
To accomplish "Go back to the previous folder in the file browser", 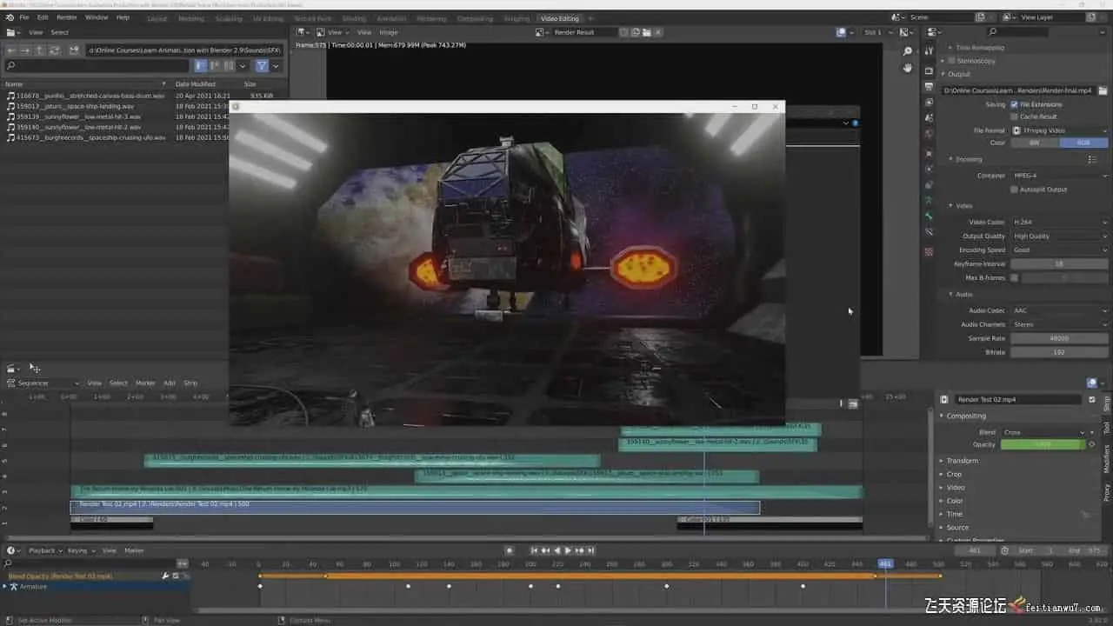I will point(10,50).
